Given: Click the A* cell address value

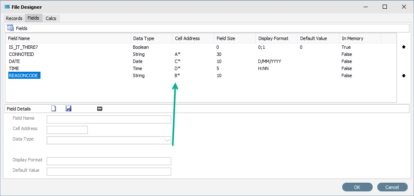Looking at the screenshot, I should click(178, 54).
